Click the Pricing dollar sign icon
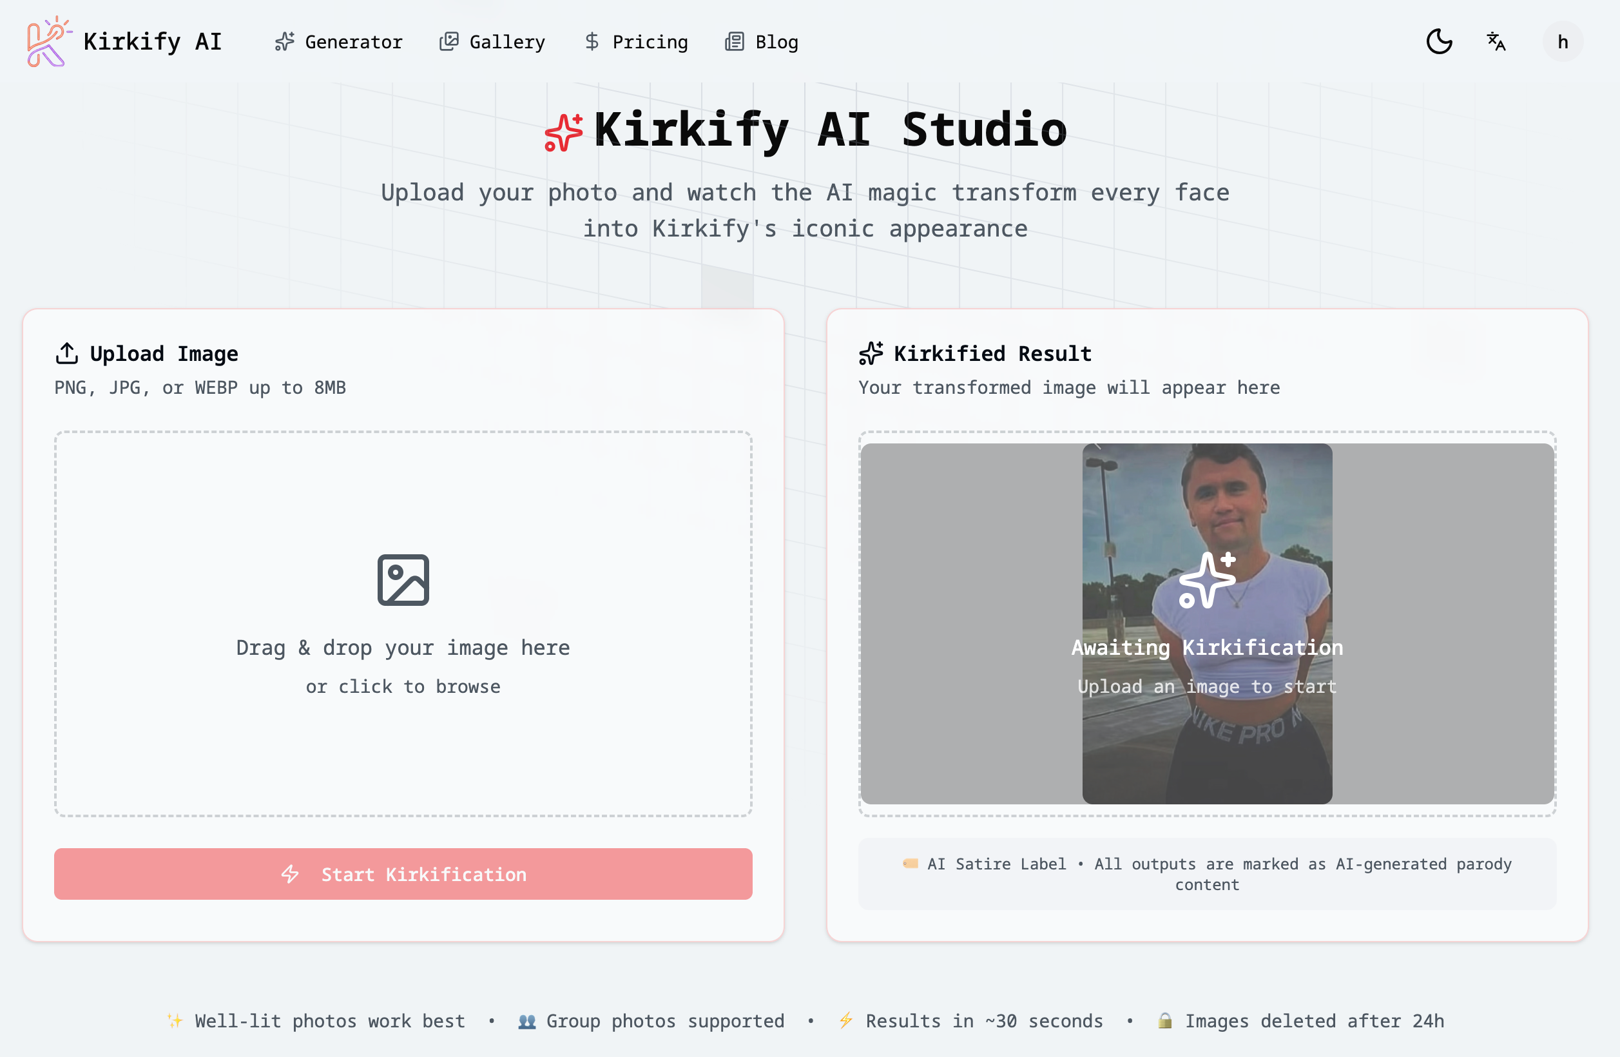The image size is (1620, 1057). pos(592,42)
